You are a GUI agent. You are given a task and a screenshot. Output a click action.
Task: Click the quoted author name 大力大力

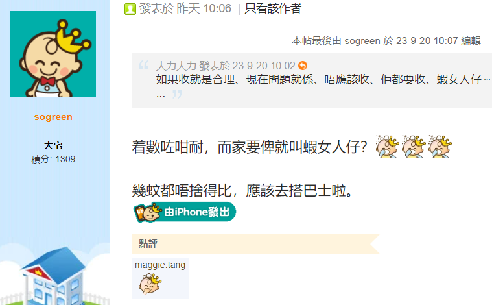[176, 66]
